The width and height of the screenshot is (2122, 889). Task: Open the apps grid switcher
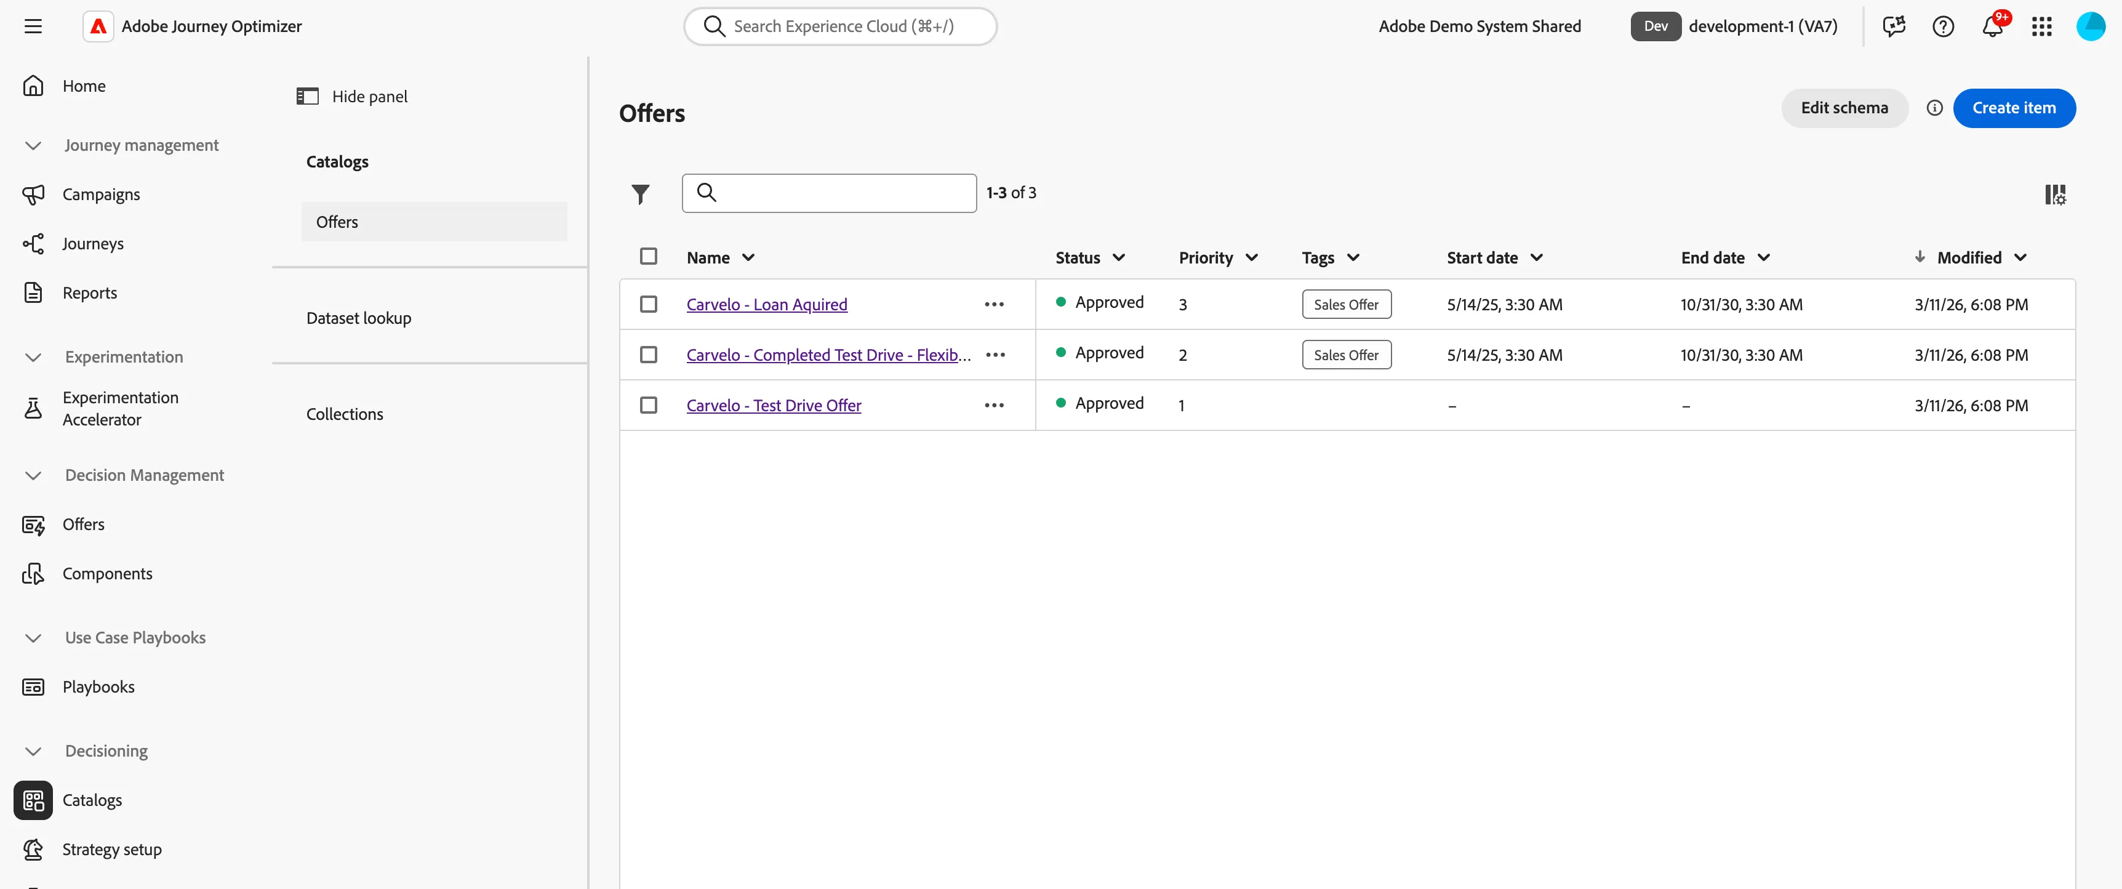tap(2041, 26)
